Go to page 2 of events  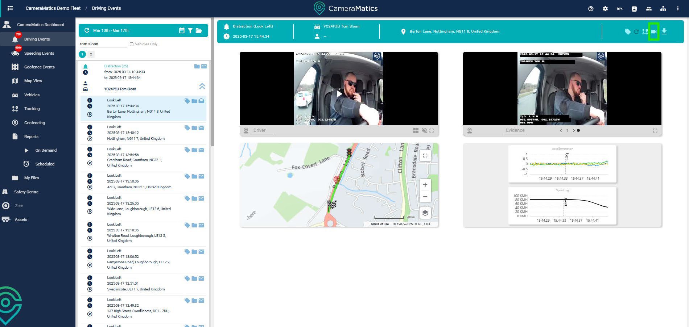pyautogui.click(x=91, y=54)
